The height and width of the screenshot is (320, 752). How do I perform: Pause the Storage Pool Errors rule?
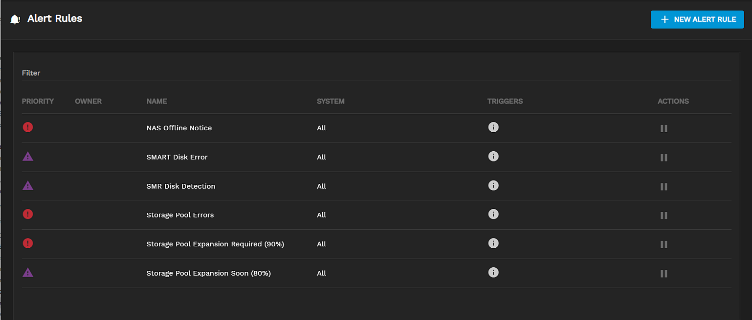coord(664,215)
